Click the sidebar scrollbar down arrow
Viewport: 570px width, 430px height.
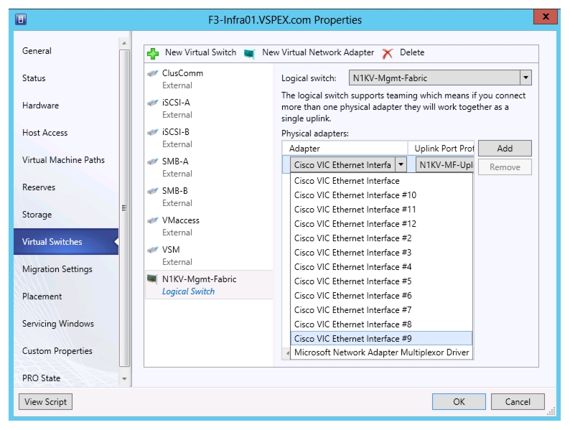click(x=124, y=379)
